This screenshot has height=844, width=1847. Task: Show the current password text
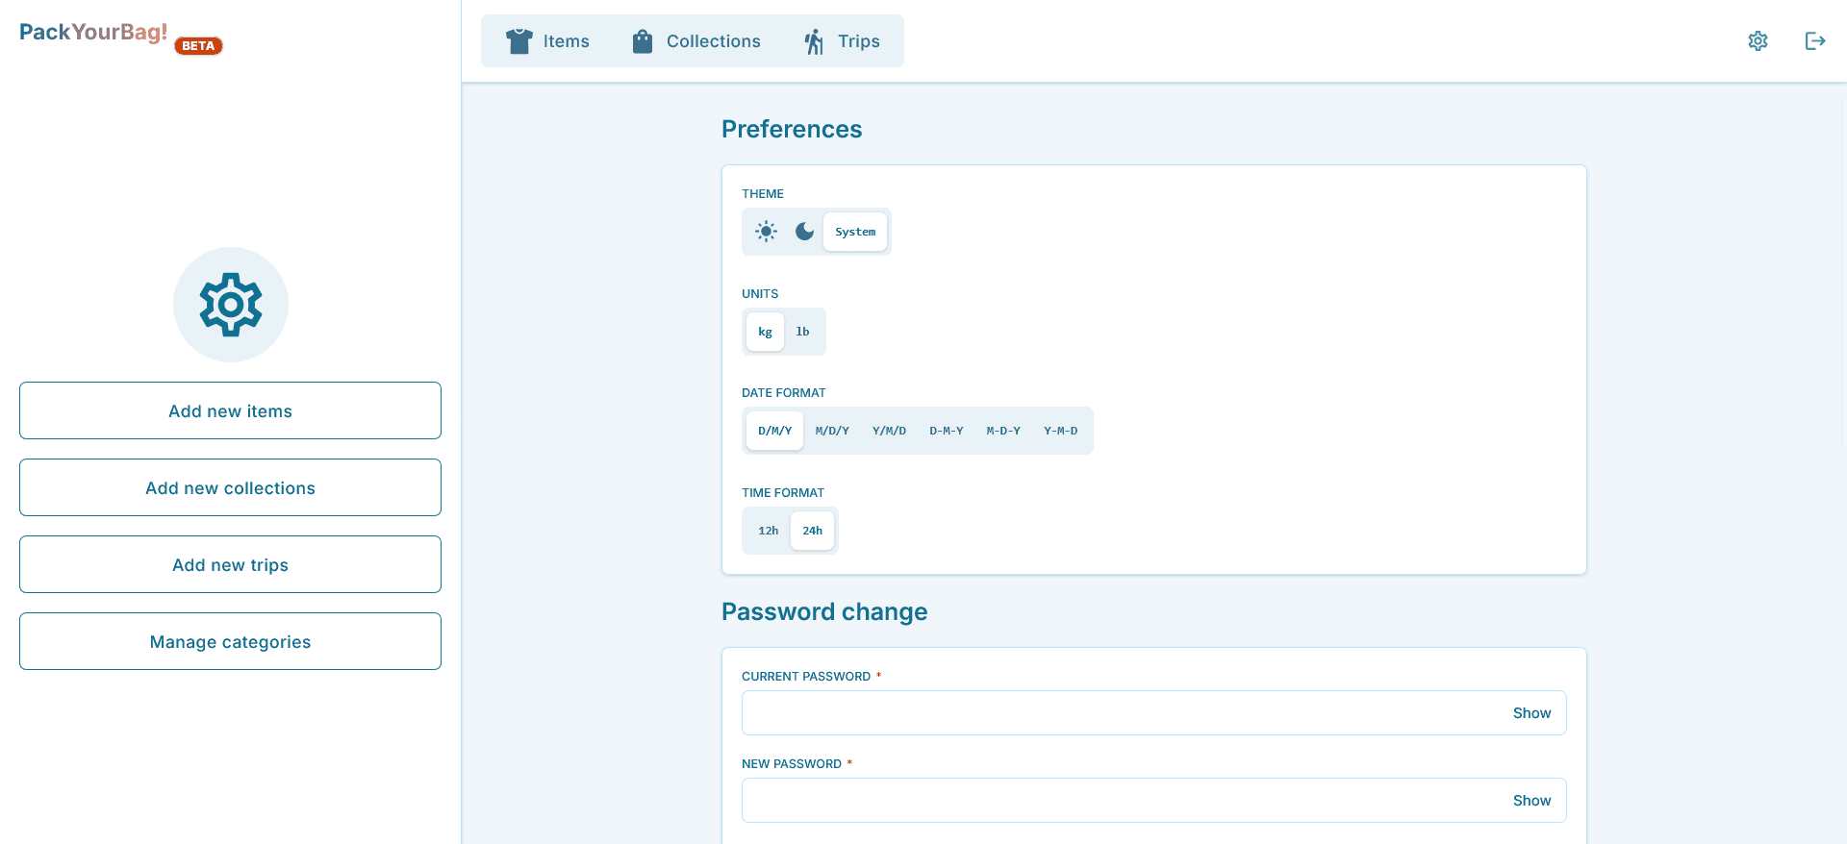[1531, 713]
